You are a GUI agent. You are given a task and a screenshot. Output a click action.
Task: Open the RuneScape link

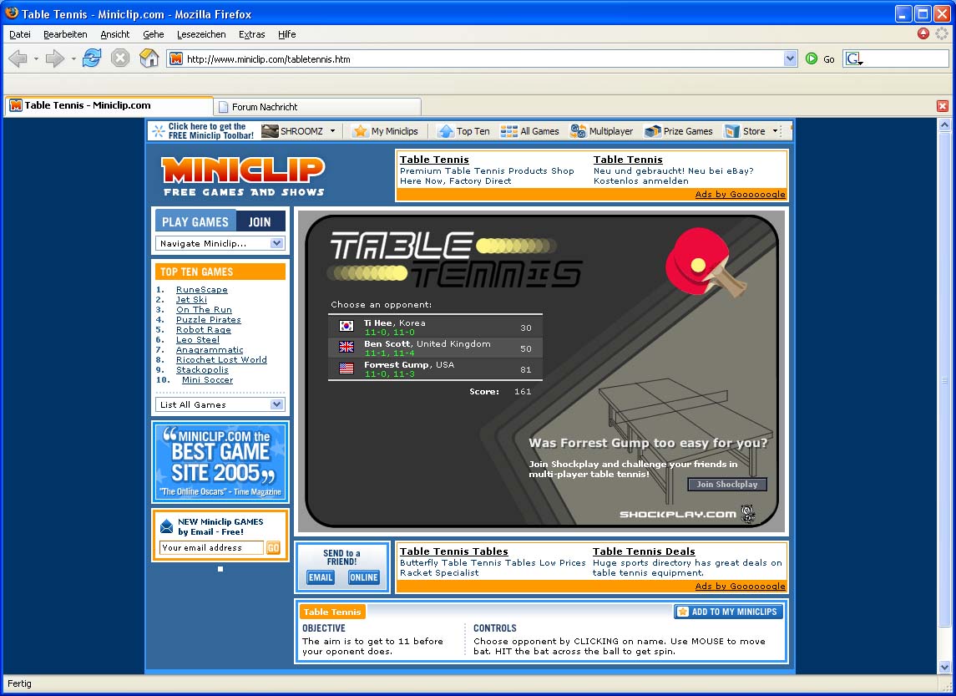[x=202, y=290]
